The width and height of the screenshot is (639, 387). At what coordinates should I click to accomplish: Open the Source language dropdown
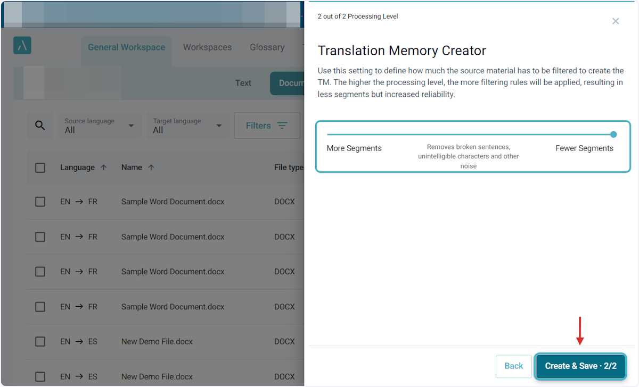pyautogui.click(x=99, y=125)
